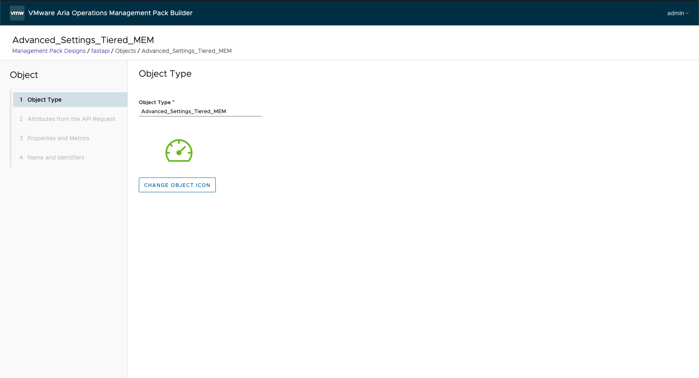
Task: Click the bold Object Type field label
Action: [x=154, y=102]
